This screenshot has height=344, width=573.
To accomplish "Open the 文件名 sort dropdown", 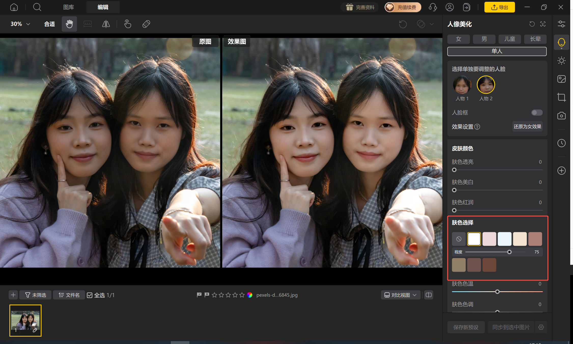I will pyautogui.click(x=69, y=295).
